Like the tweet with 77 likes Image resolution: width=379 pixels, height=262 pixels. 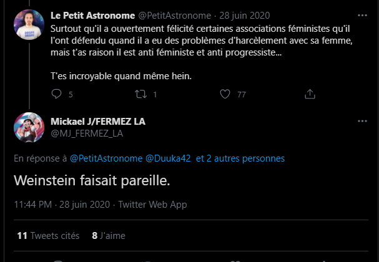[x=226, y=94]
